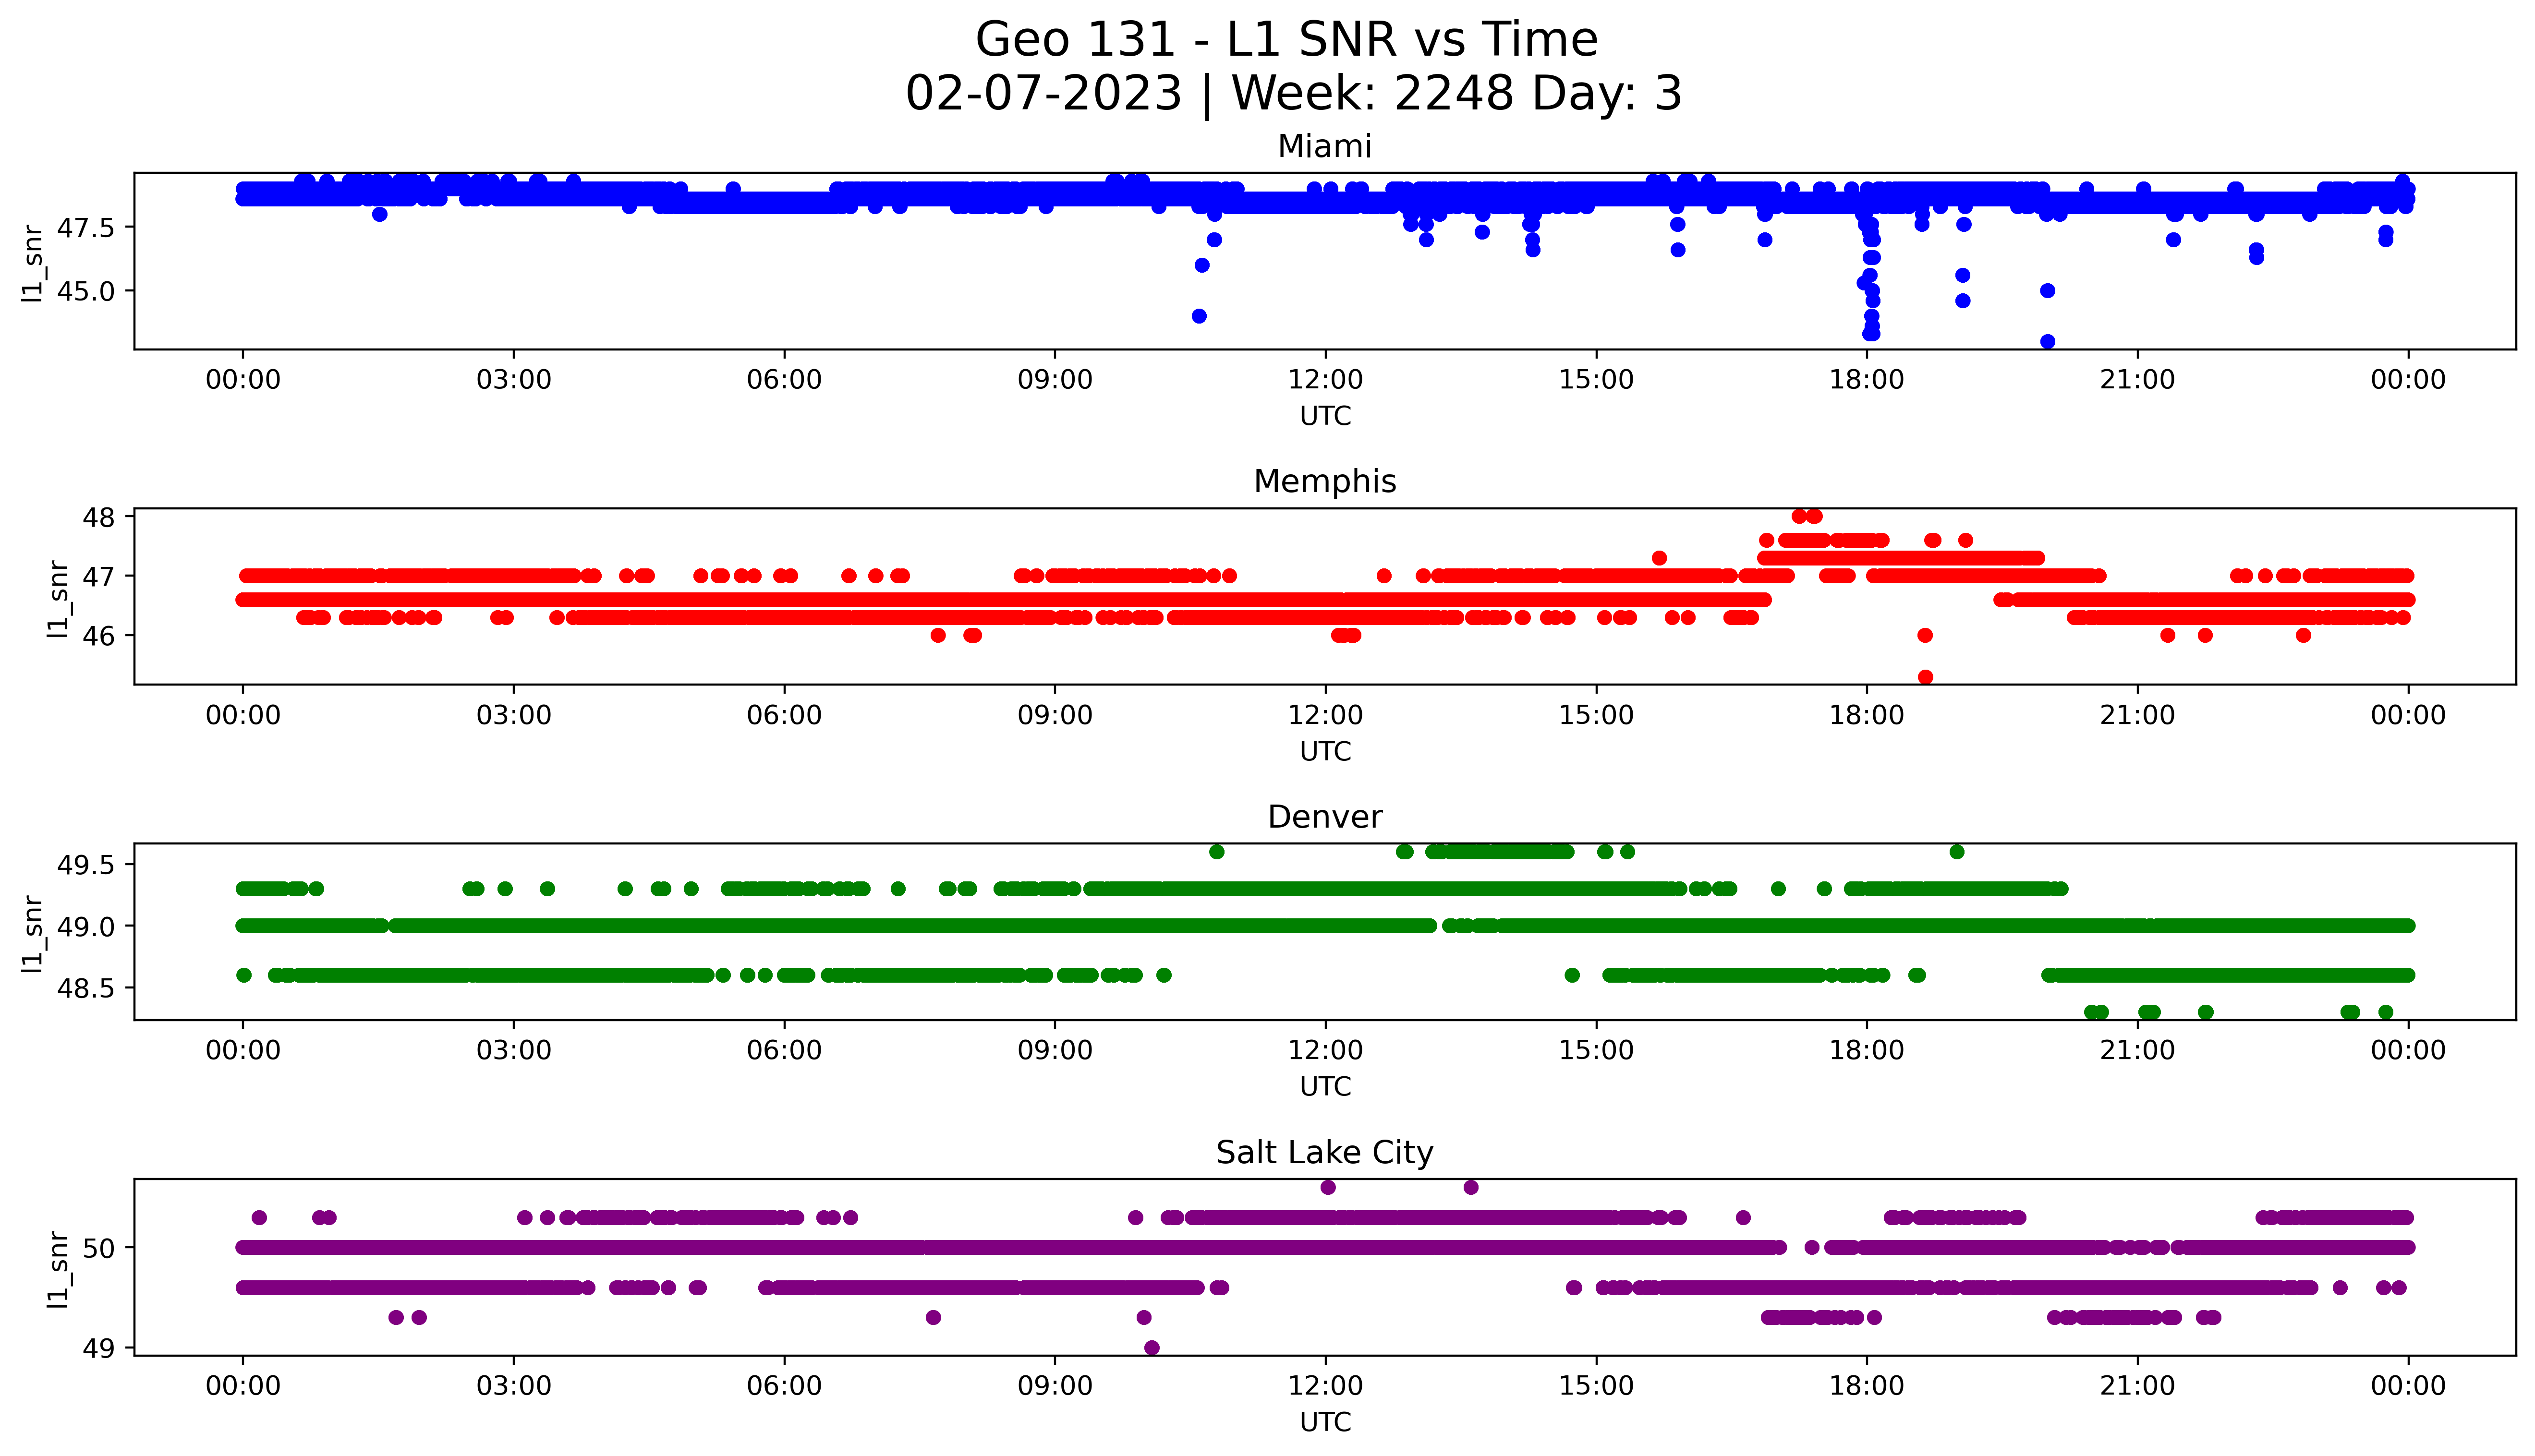Click the 47.5 y-tick on Miami plot
2535x1456 pixels.
pos(86,228)
